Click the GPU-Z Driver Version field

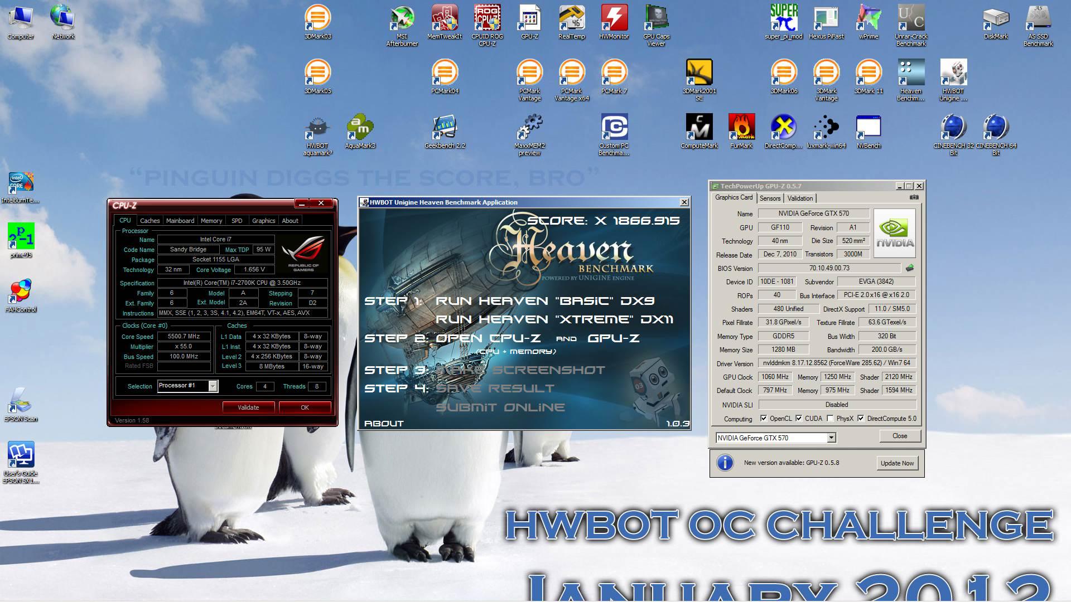coord(837,363)
